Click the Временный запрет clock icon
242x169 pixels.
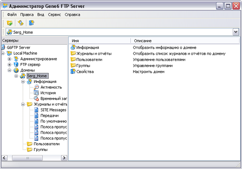pyautogui.click(x=36, y=99)
